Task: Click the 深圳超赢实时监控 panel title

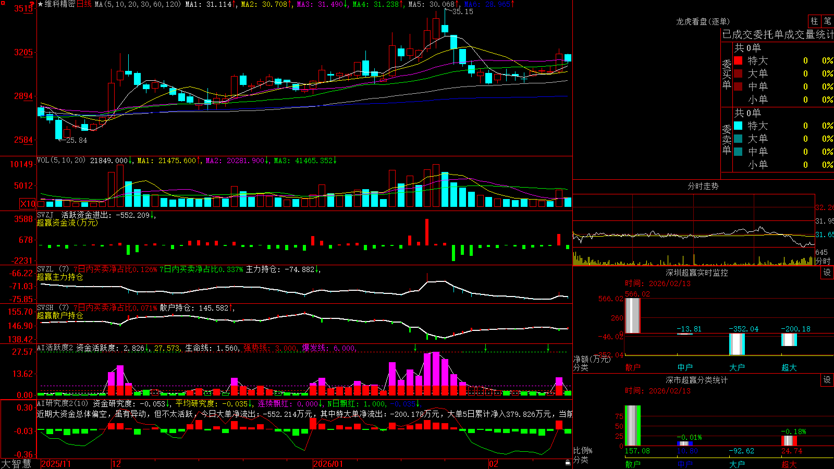Action: 696,273
